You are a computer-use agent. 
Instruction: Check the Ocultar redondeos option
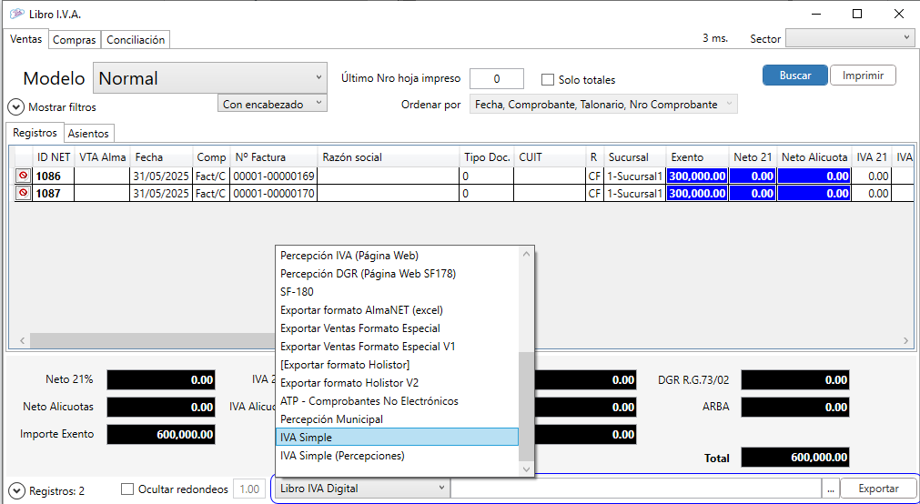127,489
